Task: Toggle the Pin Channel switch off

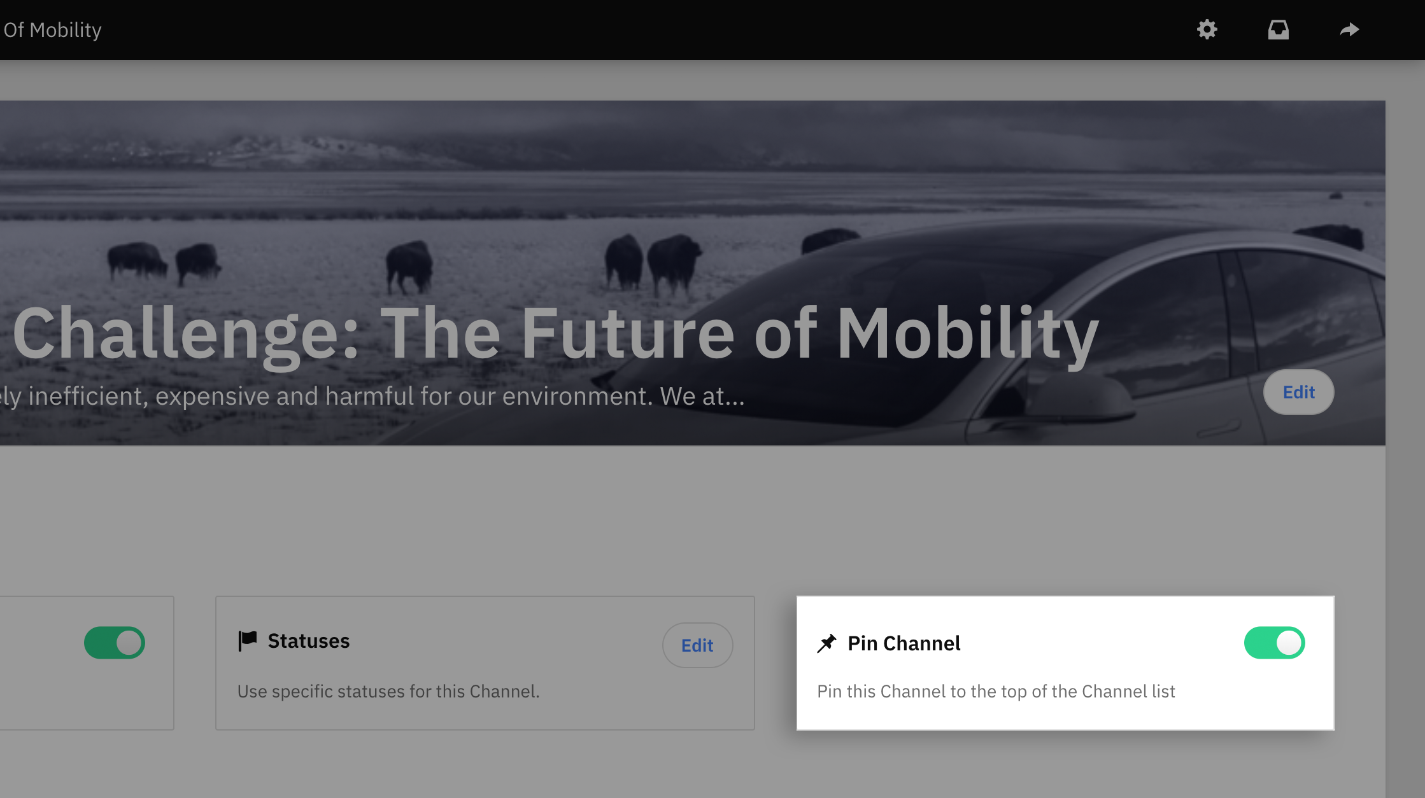Action: pyautogui.click(x=1274, y=643)
